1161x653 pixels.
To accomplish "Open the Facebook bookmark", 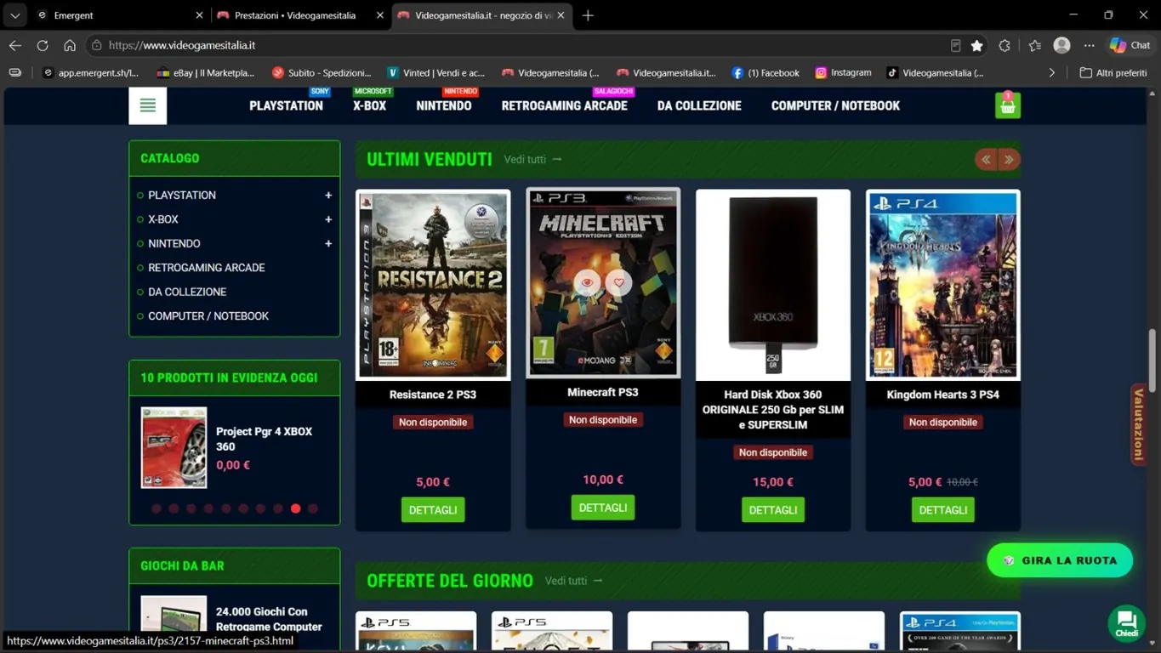I will click(765, 73).
